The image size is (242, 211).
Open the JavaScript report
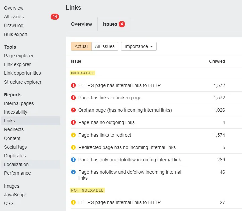point(15,195)
